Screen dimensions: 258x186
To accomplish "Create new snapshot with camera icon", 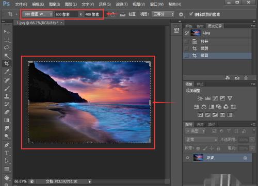I will point(237,78).
